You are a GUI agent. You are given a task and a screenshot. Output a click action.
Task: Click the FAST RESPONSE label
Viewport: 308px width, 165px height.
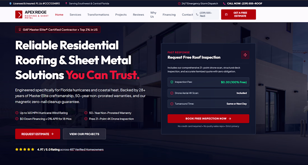[179, 52]
